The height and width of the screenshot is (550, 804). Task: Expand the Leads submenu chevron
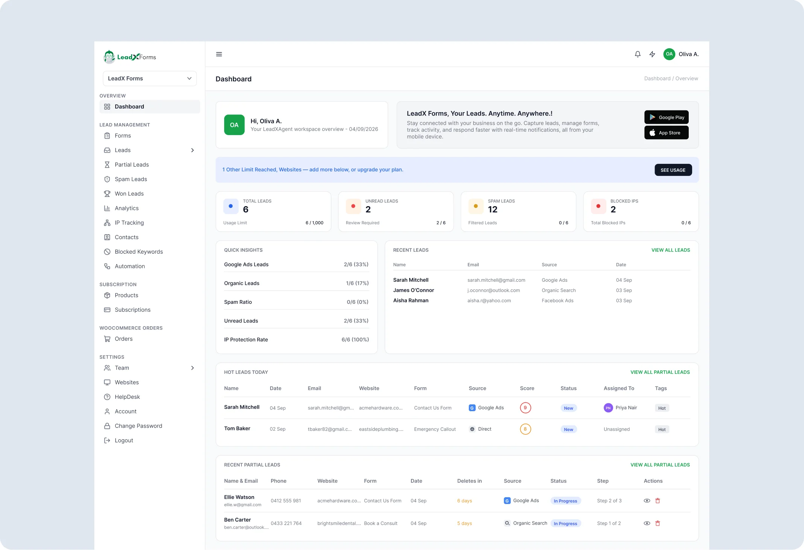click(192, 150)
